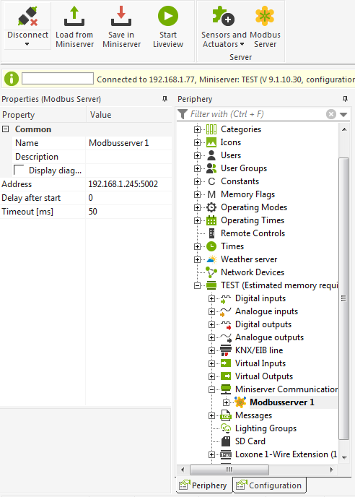The width and height of the screenshot is (355, 497).
Task: Expand the Users tree node
Action: click(x=197, y=155)
